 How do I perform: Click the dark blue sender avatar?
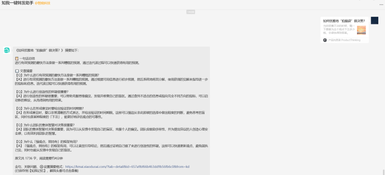pyautogui.click(x=374, y=21)
